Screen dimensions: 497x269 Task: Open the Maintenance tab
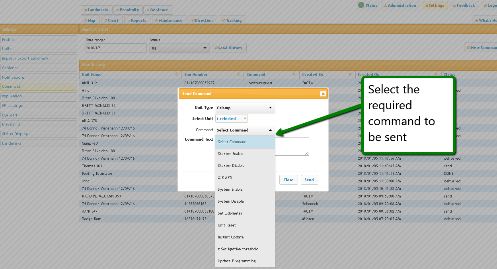pyautogui.click(x=169, y=21)
